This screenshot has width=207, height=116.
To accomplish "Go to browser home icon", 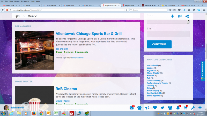I will click(x=189, y=10).
